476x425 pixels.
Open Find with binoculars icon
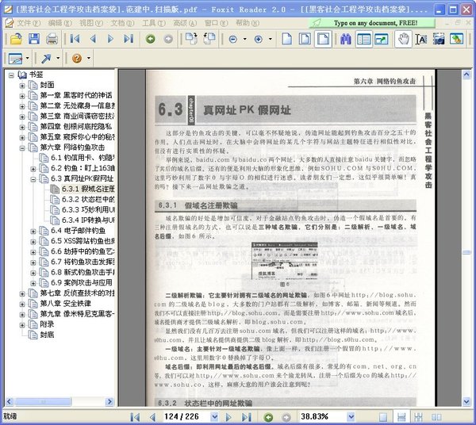pos(346,39)
